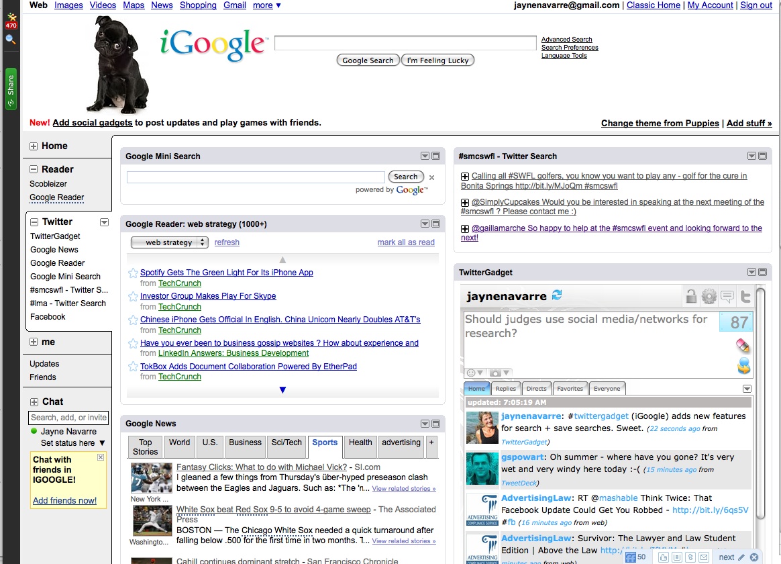This screenshot has height=564, width=781.
Task: Close the bottom toolbar with the X icon
Action: point(754,557)
